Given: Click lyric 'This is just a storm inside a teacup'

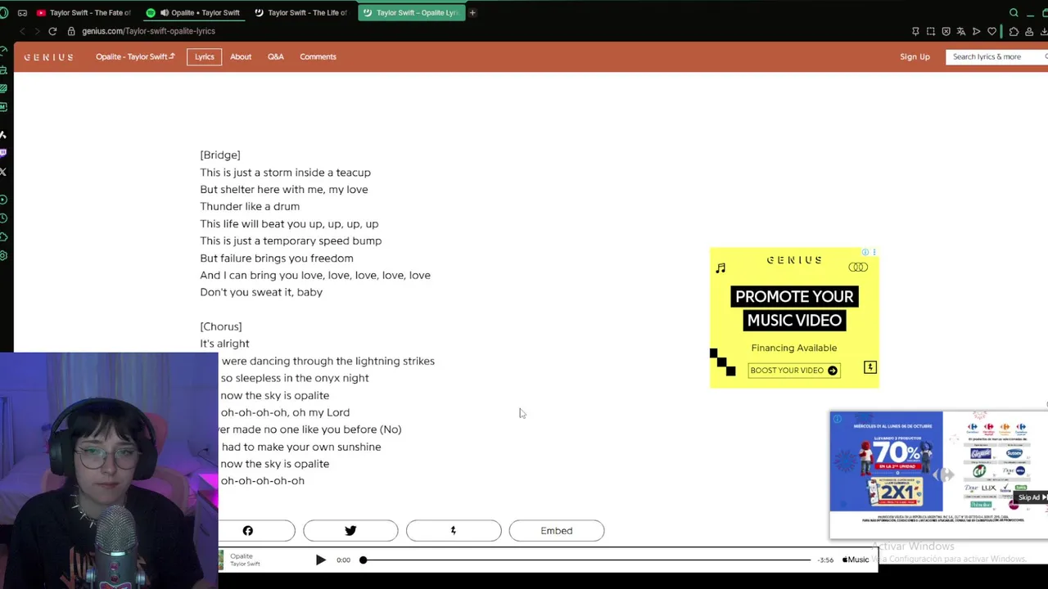Looking at the screenshot, I should pos(285,173).
